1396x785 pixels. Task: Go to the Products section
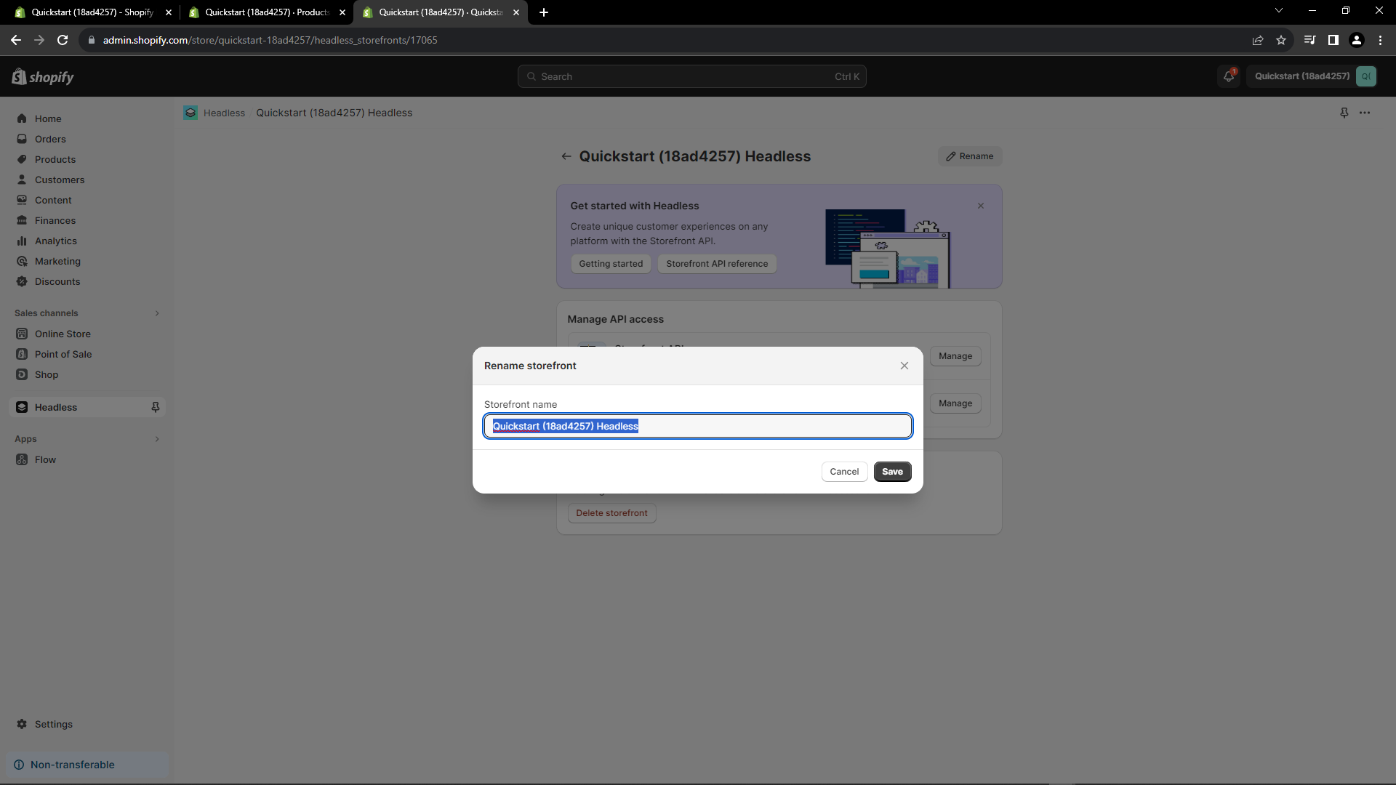(x=55, y=159)
